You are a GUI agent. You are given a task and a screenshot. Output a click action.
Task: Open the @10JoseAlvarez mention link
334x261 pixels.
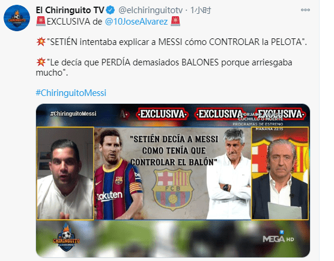pos(136,22)
